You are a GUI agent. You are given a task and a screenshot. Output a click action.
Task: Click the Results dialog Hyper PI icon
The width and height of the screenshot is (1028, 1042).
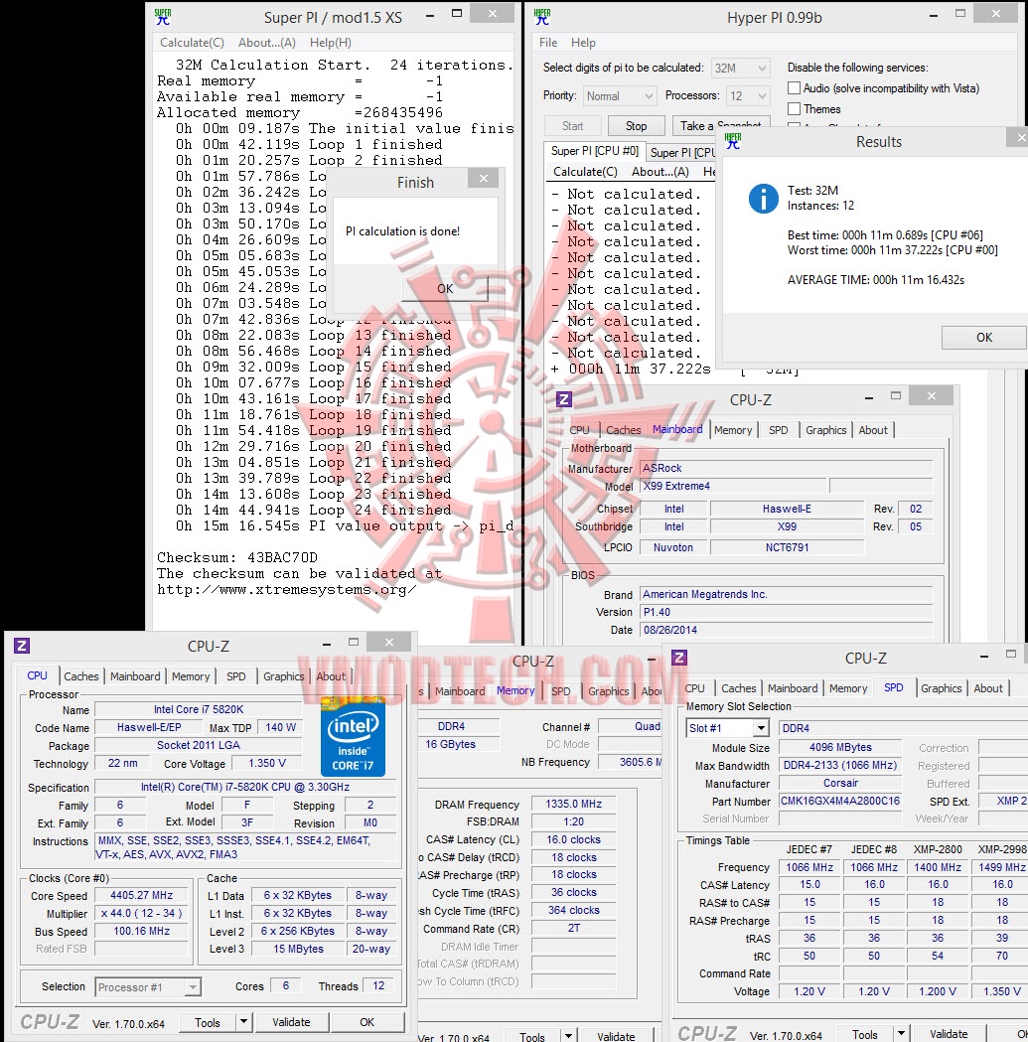click(733, 141)
